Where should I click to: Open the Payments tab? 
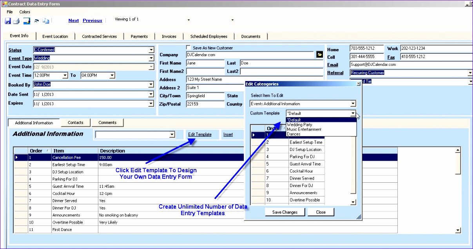click(140, 36)
